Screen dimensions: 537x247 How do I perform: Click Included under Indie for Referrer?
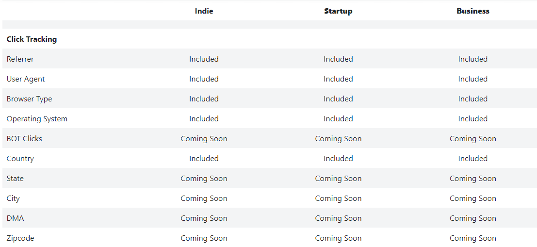[x=204, y=59]
